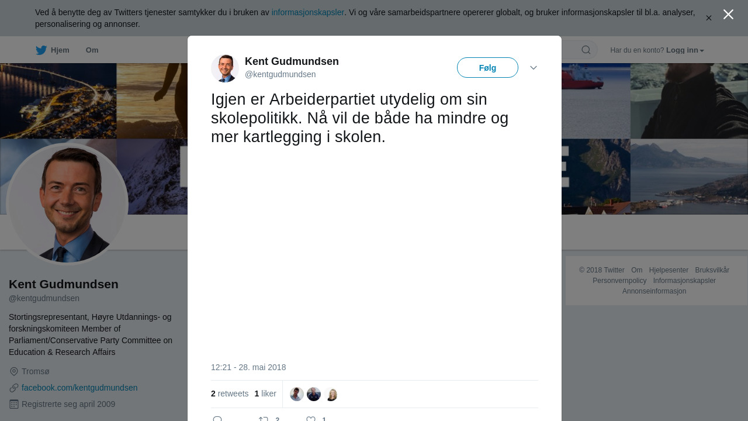Click the heart like icon
Image resolution: width=748 pixels, height=421 pixels.
(x=311, y=419)
